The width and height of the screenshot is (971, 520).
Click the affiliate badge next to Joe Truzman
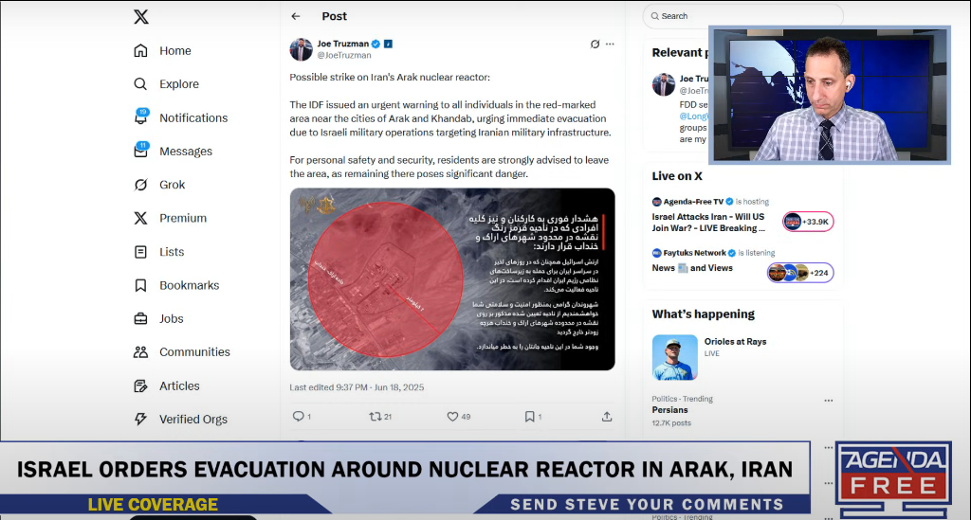[x=388, y=44]
